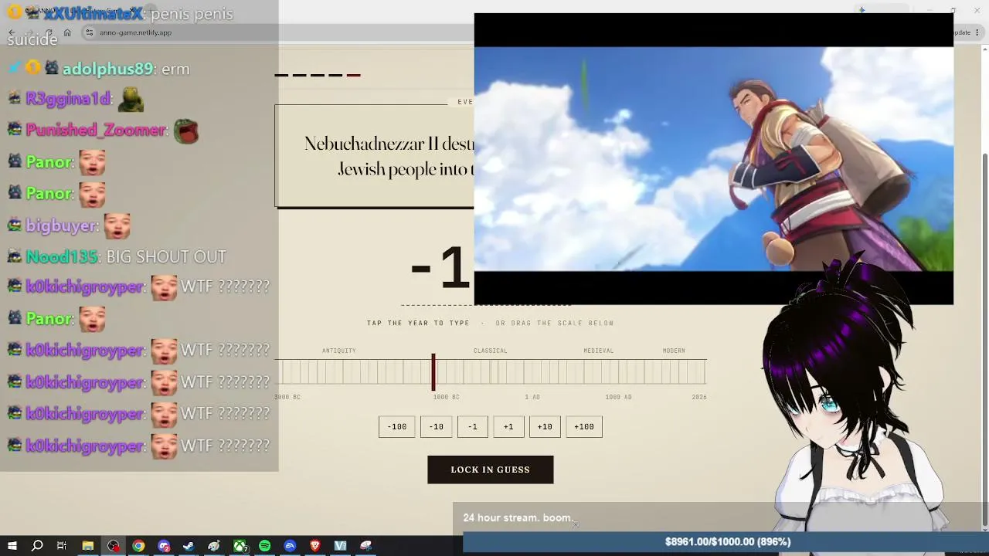Image resolution: width=989 pixels, height=556 pixels.
Task: Open Task View on the taskbar
Action: point(62,546)
